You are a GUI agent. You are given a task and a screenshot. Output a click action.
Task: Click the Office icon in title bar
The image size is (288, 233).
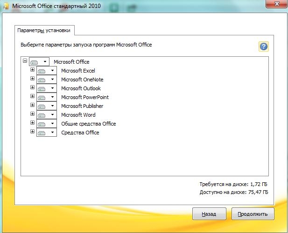point(5,6)
